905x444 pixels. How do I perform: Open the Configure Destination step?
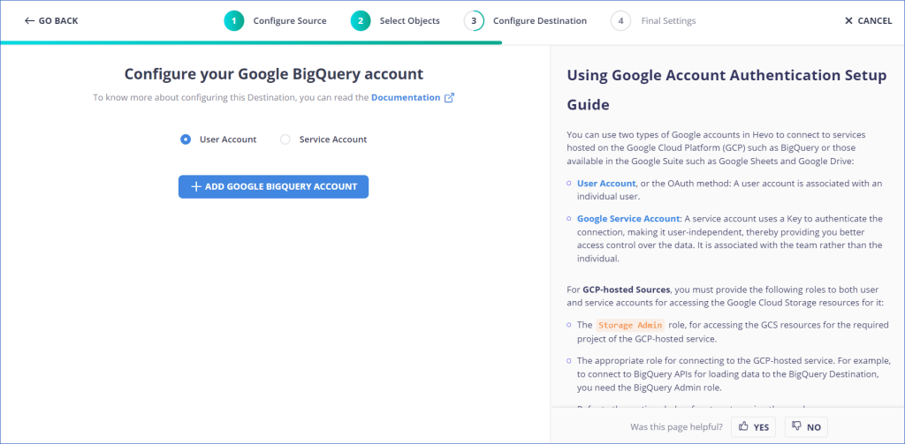[540, 21]
